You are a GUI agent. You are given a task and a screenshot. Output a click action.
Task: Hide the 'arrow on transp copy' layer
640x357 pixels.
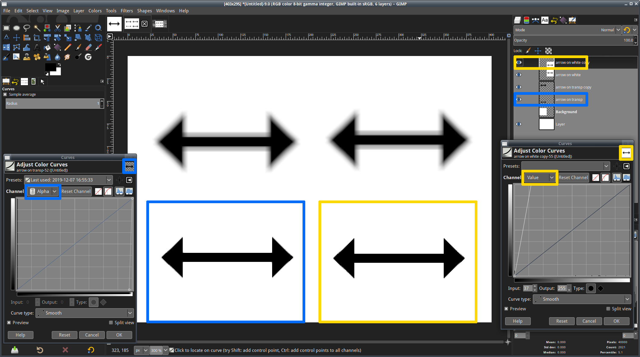point(519,87)
